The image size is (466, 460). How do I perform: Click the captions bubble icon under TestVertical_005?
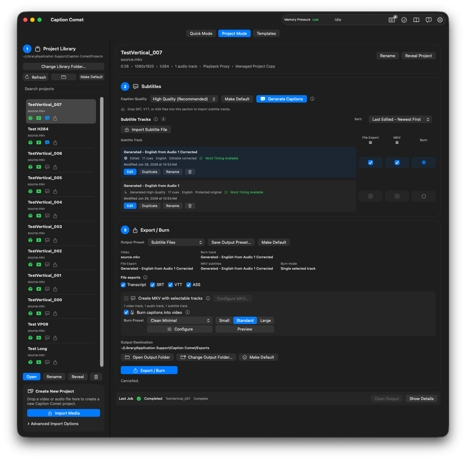click(x=47, y=191)
